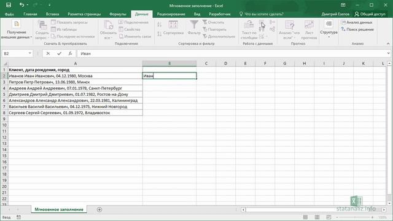
Task: Click the macro recording status bar icon
Action: [18, 217]
